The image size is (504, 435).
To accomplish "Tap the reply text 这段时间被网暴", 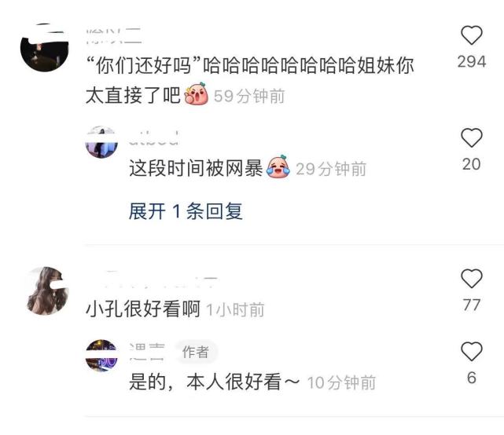I will (196, 168).
